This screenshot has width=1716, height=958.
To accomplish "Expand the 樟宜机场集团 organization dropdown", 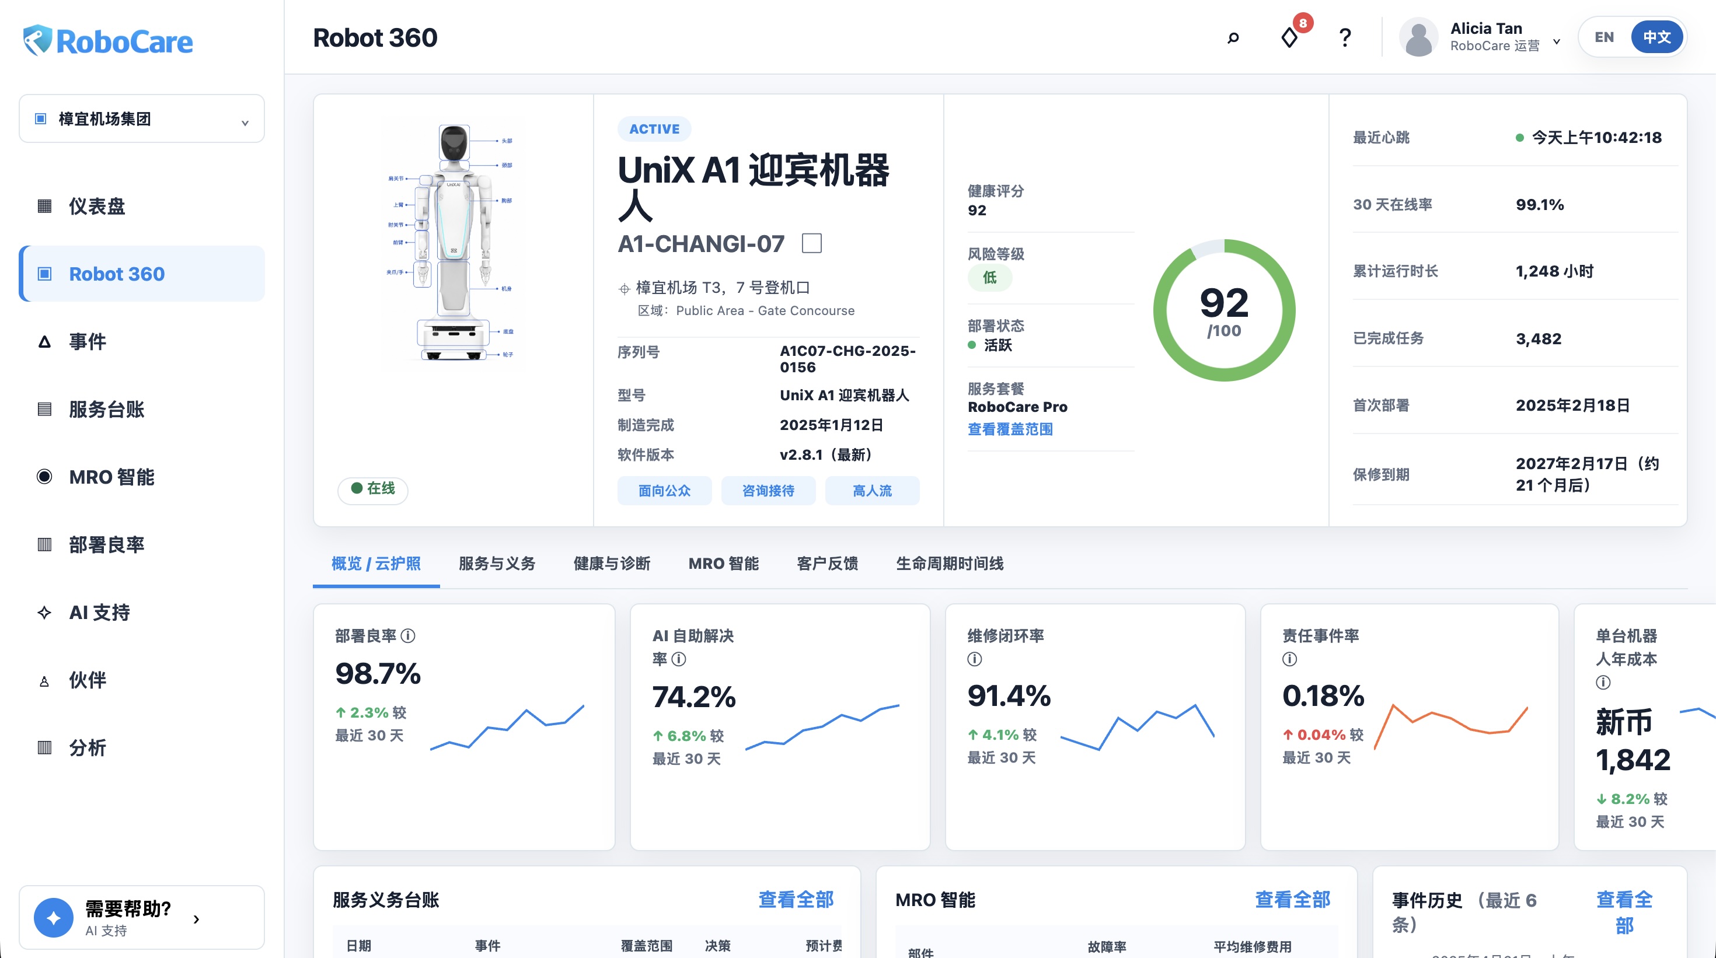I will [245, 122].
